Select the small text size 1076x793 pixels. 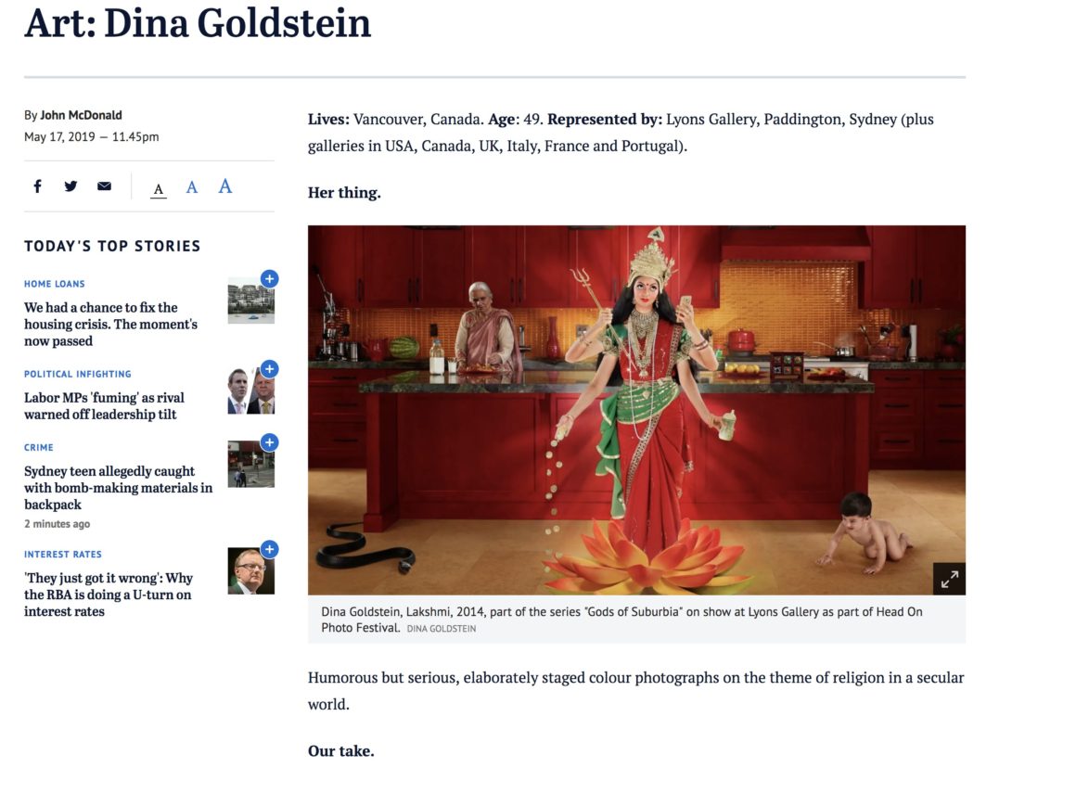tap(159, 188)
